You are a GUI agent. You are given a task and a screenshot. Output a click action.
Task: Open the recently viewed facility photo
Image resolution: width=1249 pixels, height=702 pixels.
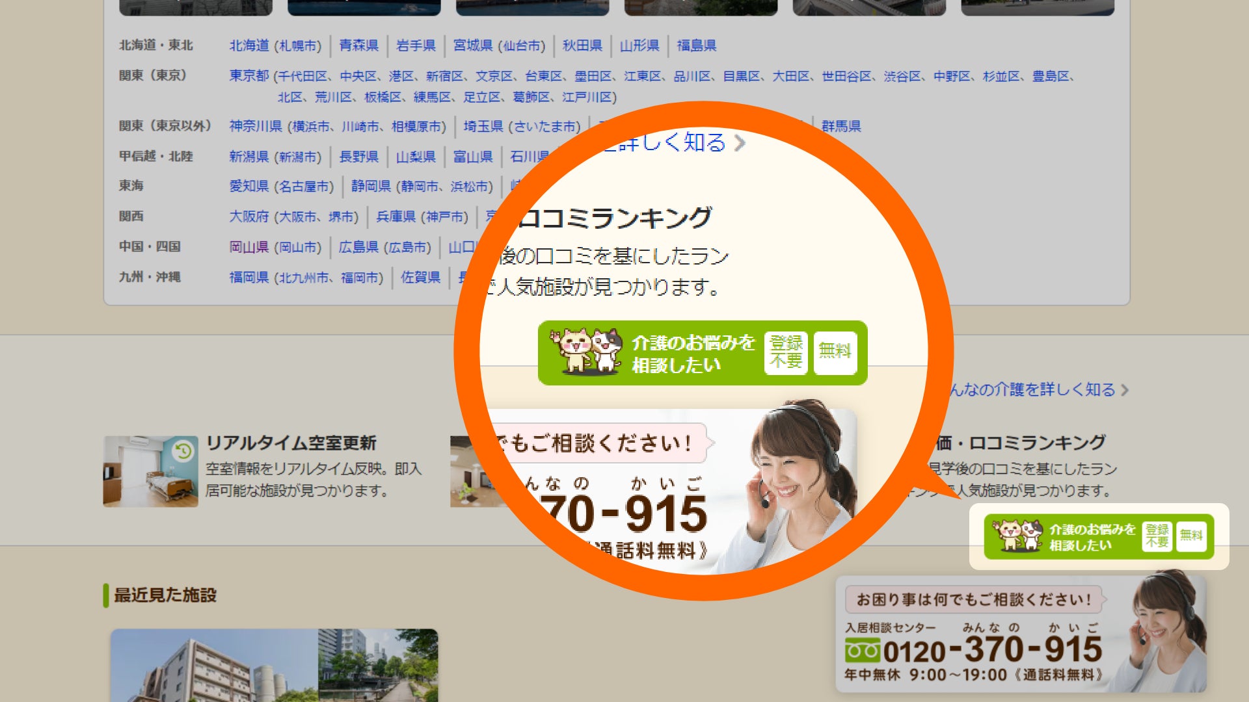tap(274, 665)
